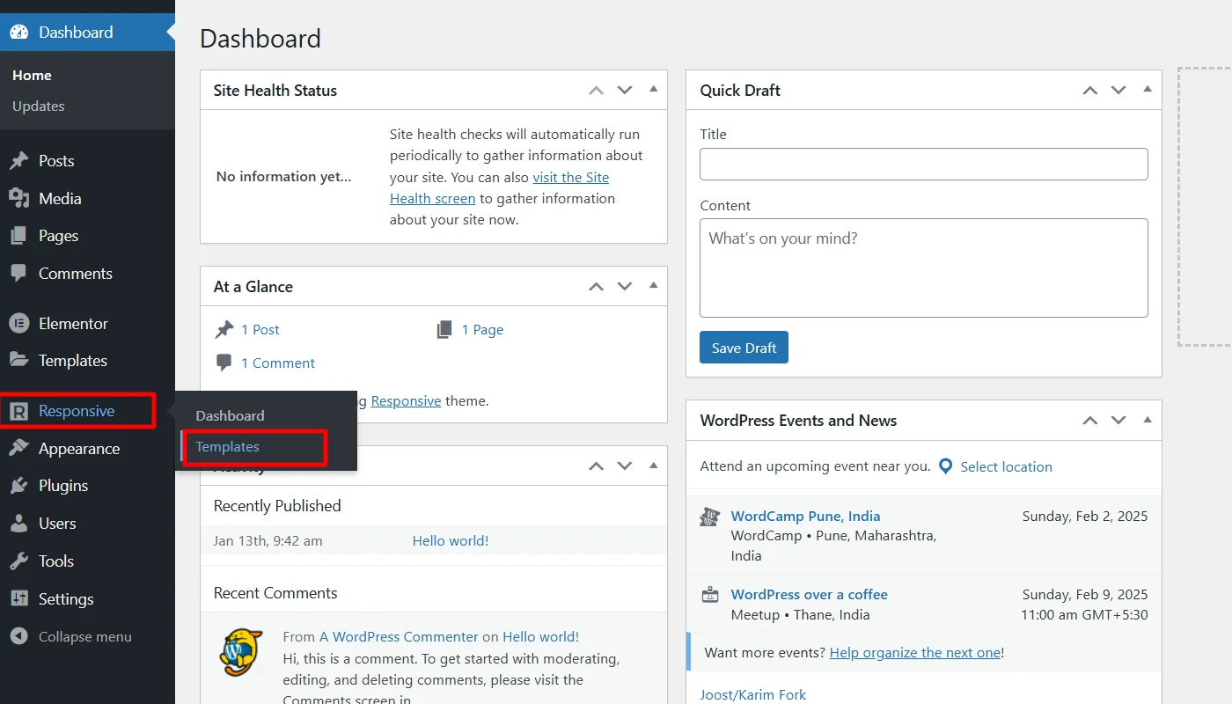Click the Appearance paintbrush icon

click(x=18, y=449)
